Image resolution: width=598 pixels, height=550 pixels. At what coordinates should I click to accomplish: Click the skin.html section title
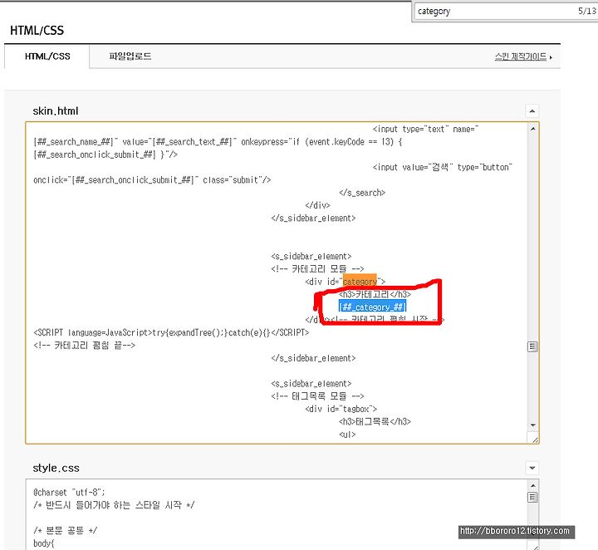tap(56, 111)
